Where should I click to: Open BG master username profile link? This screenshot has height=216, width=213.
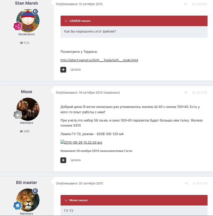pos(26,183)
